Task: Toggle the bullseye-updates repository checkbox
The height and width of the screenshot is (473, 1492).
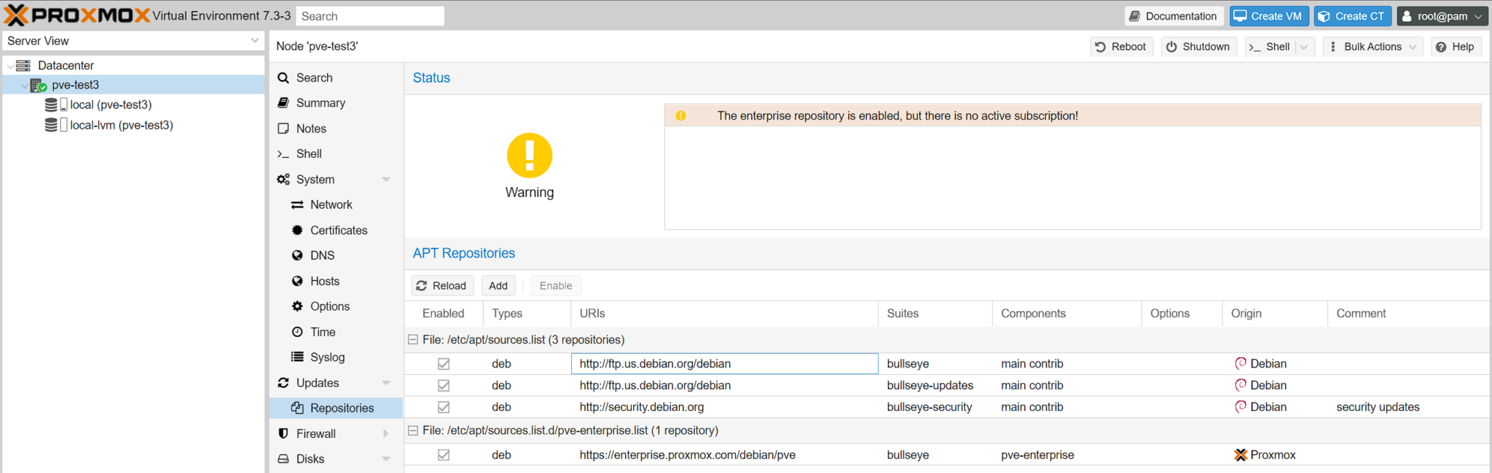Action: (x=444, y=386)
